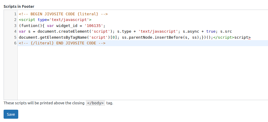Click line number 3 in the gutter

[15, 26]
